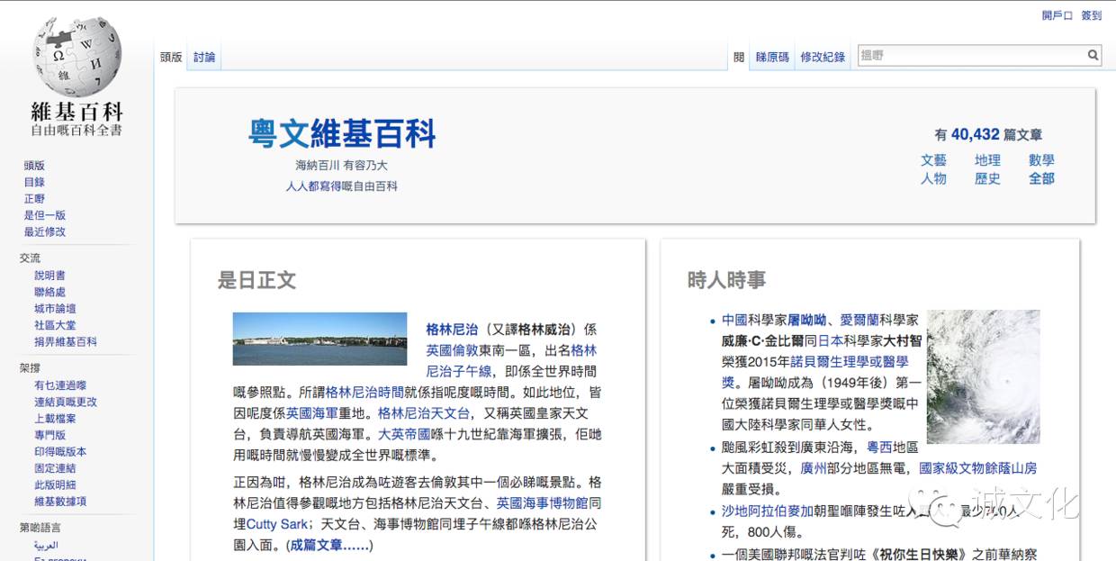Open 有乜連過嚟 tool link
Screen dimensions: 1116x561
coord(60,385)
